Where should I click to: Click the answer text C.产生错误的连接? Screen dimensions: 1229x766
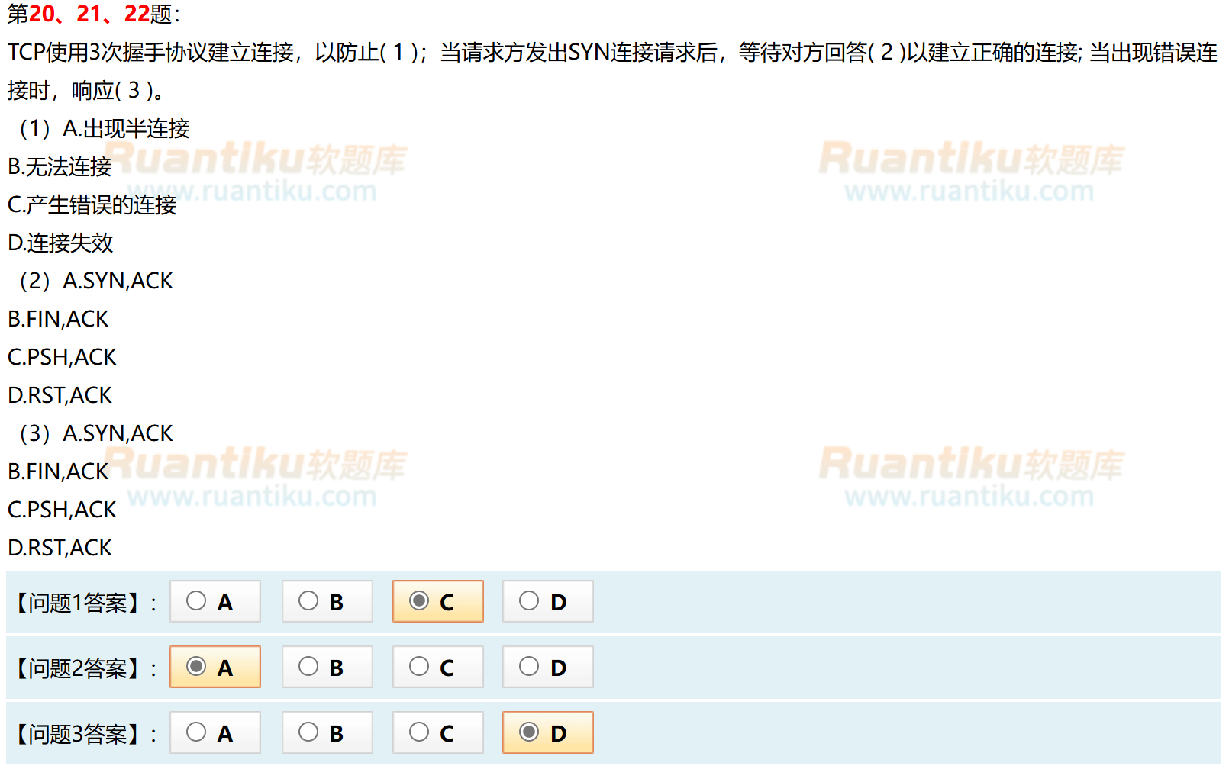point(92,205)
